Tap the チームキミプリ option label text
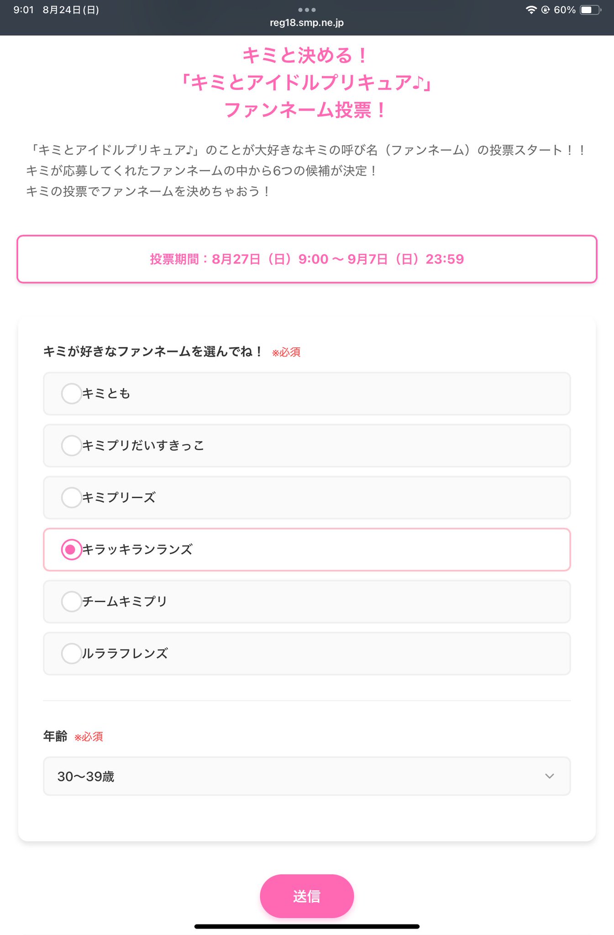The image size is (614, 935). [x=125, y=602]
